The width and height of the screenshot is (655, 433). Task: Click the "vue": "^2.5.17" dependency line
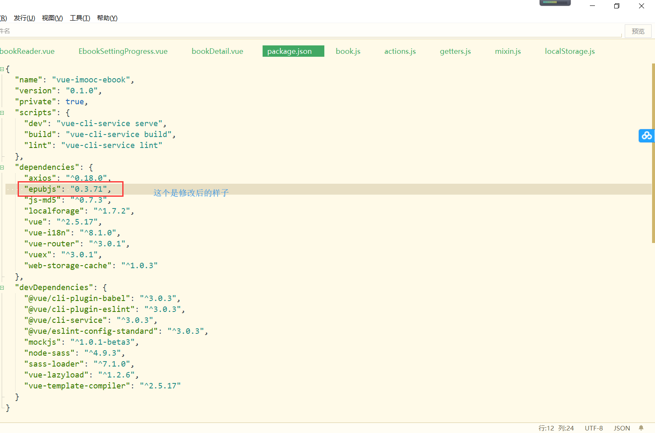[63, 222]
